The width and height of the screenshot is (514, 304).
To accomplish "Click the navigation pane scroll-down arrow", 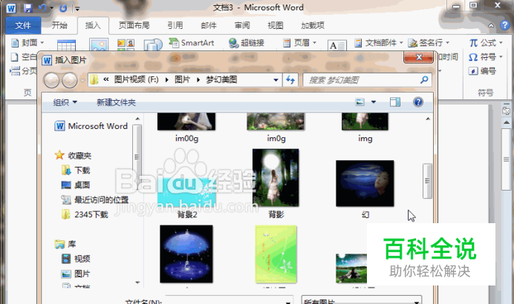I will point(137,282).
